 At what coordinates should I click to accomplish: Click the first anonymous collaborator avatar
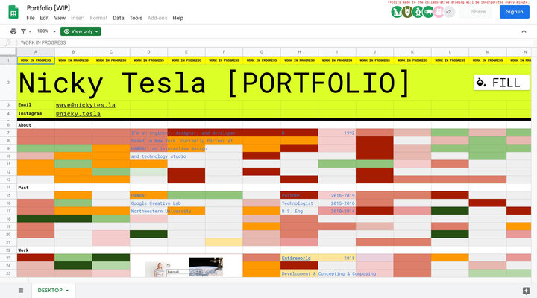[396, 12]
